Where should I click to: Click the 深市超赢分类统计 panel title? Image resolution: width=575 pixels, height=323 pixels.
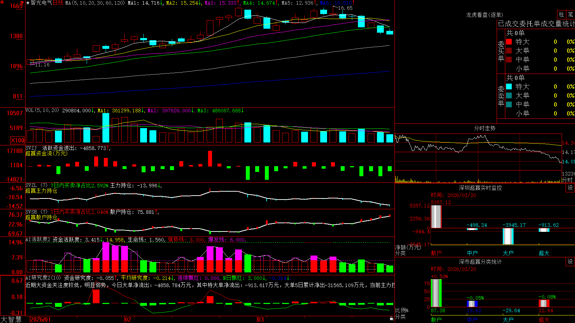[x=480, y=262]
